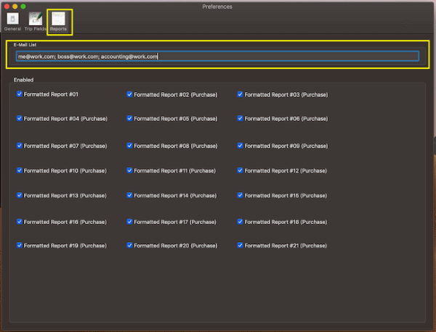Open the General preferences pane
Image resolution: width=436 pixels, height=332 pixels.
(12, 20)
